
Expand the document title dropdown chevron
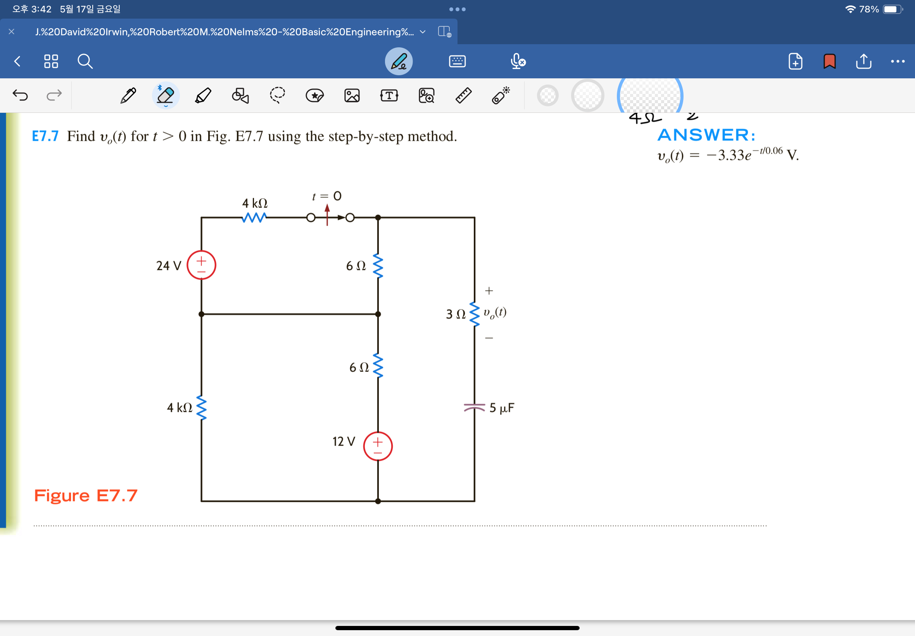pyautogui.click(x=423, y=32)
